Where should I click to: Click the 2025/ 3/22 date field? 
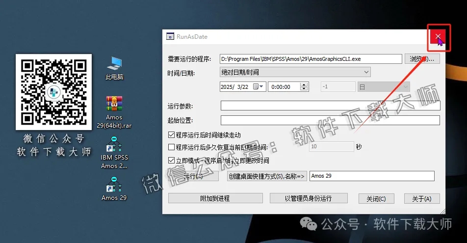tap(243, 87)
